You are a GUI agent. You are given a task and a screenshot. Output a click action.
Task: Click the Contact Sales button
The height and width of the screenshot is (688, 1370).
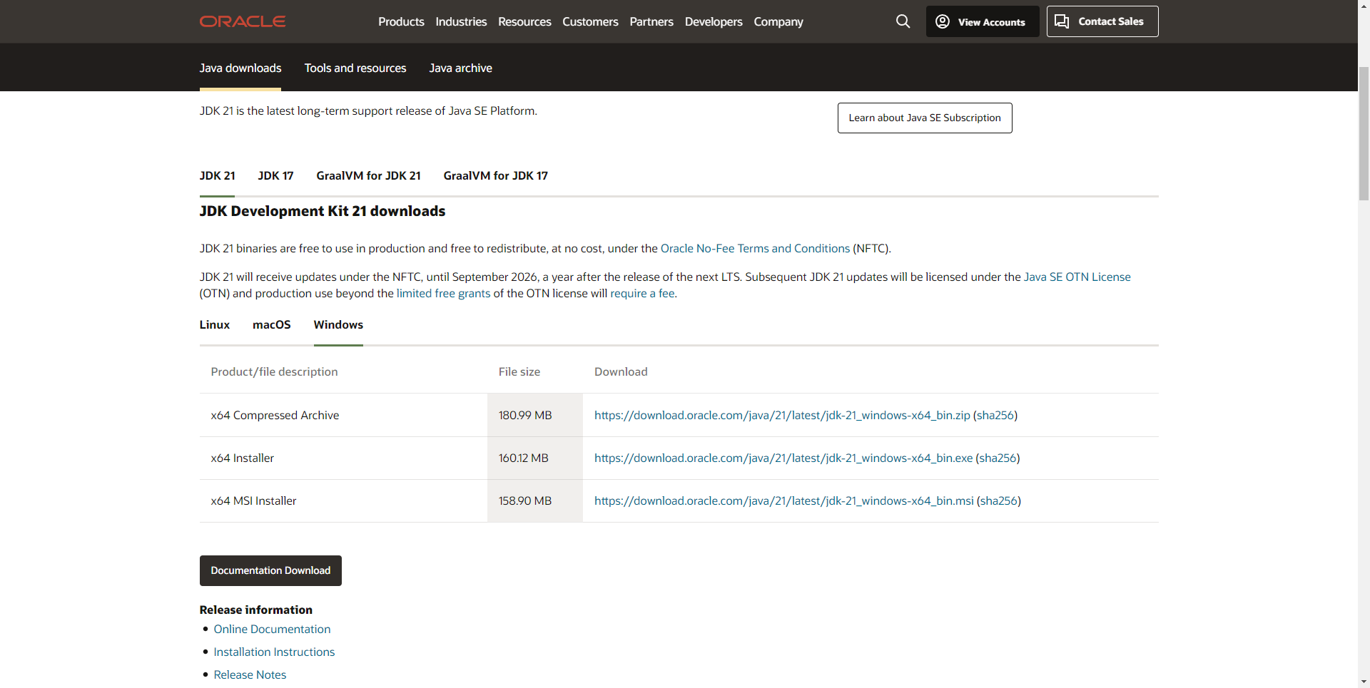point(1102,21)
